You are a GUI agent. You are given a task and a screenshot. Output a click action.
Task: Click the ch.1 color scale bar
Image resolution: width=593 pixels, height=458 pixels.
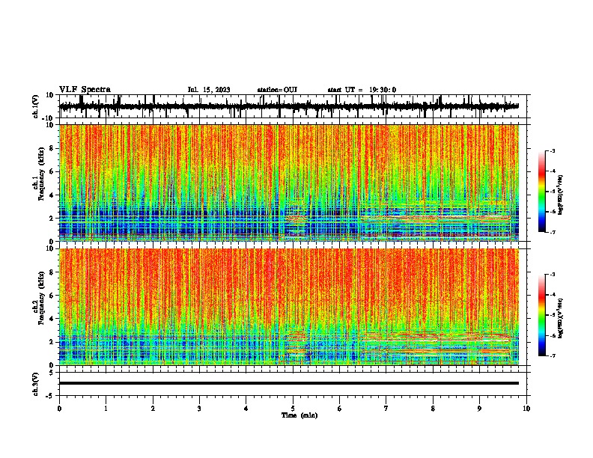(542, 192)
